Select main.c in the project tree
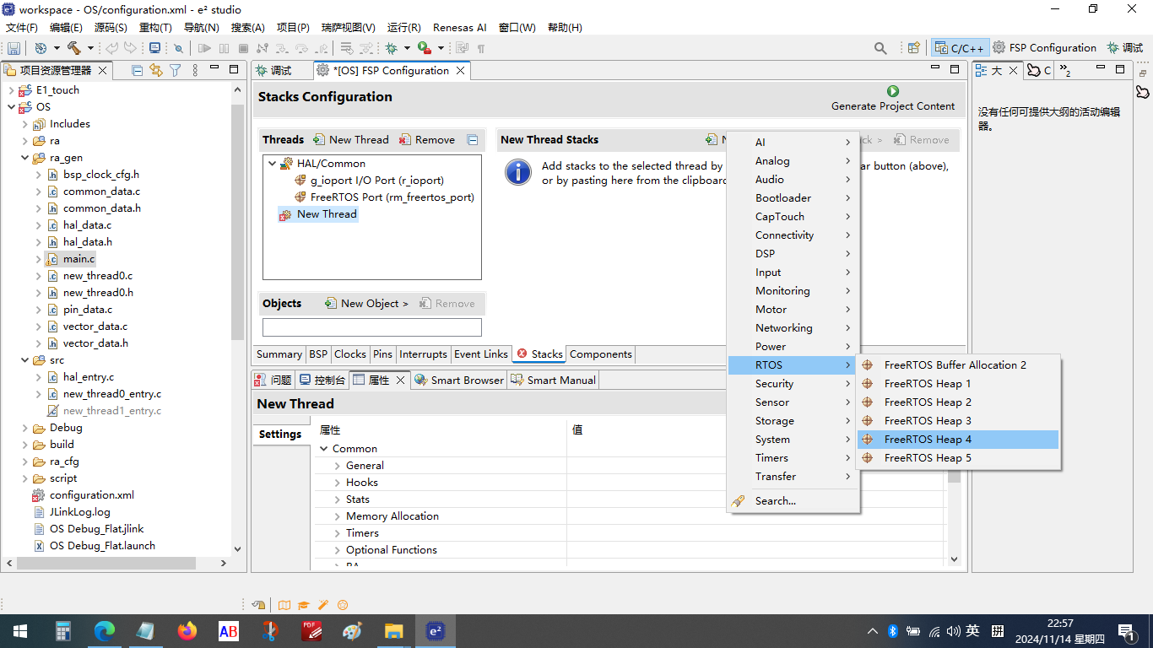This screenshot has width=1153, height=648. coord(78,259)
